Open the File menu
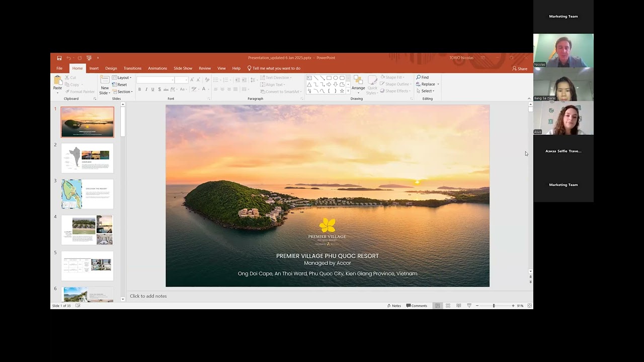The height and width of the screenshot is (362, 644). click(59, 68)
